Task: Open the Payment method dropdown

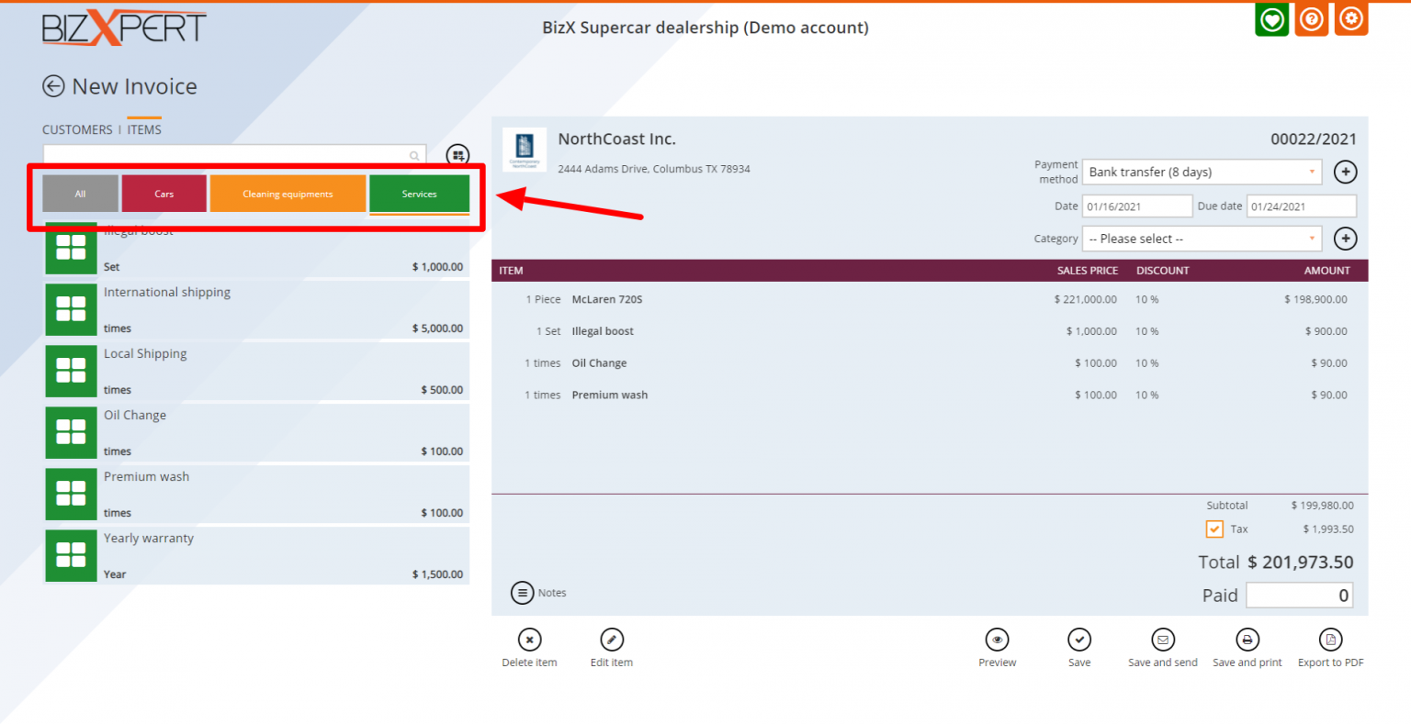Action: tap(1202, 172)
